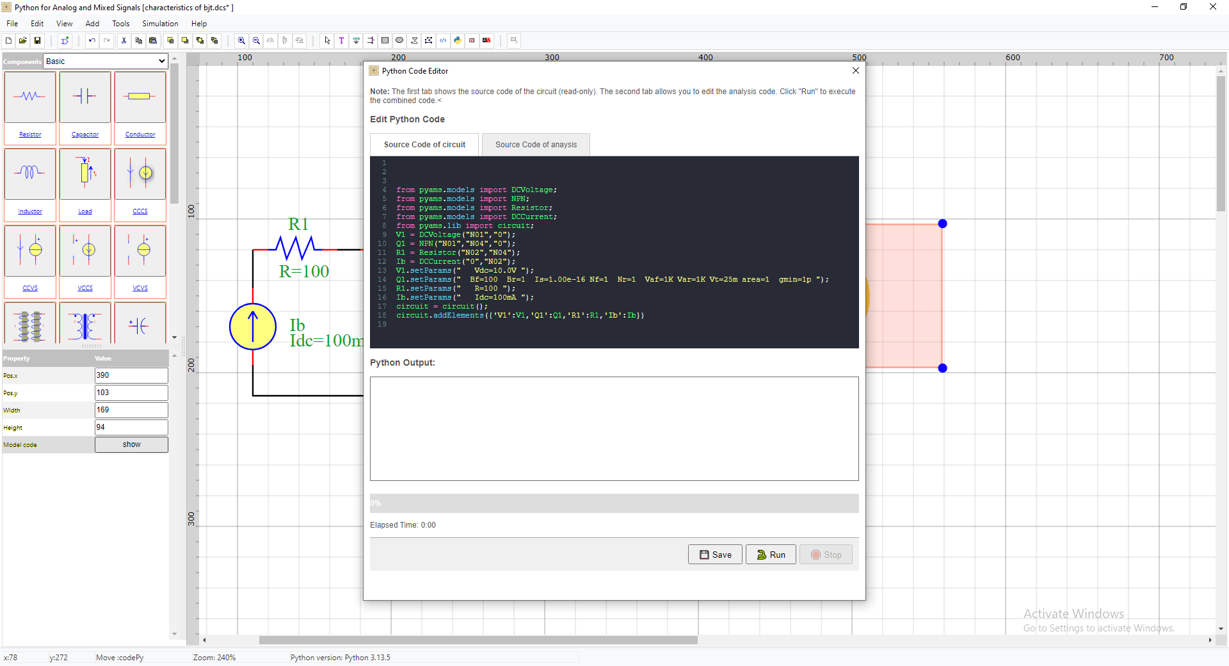Click the canvas horizontal scrollbar thumb

point(478,640)
